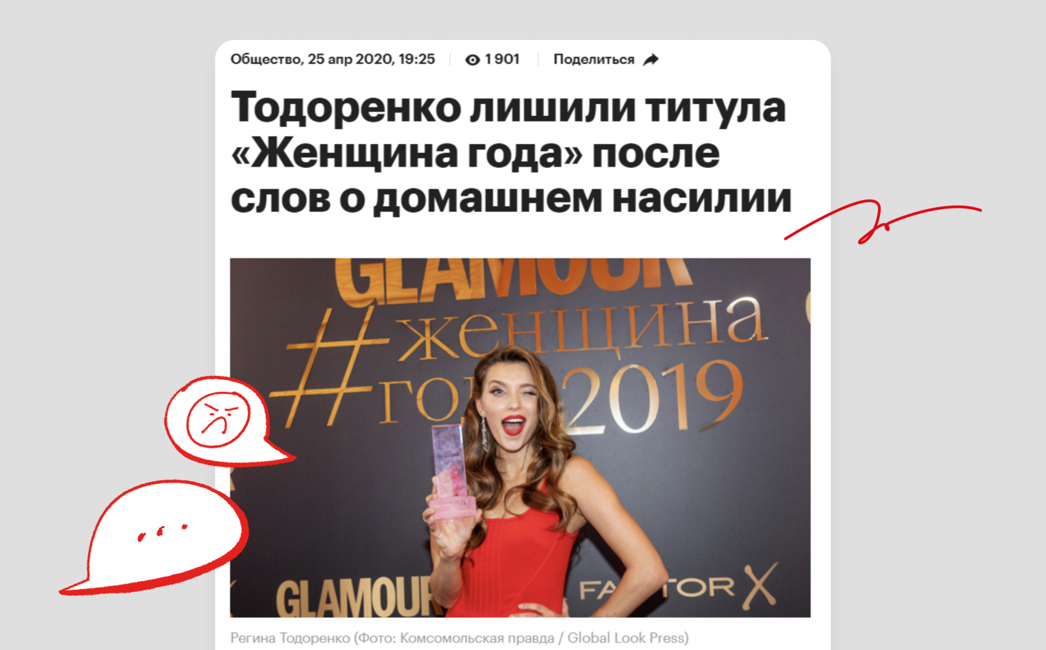This screenshot has width=1046, height=650.
Task: Click the date 25 апр 2020, 19:25
Action: (x=371, y=60)
